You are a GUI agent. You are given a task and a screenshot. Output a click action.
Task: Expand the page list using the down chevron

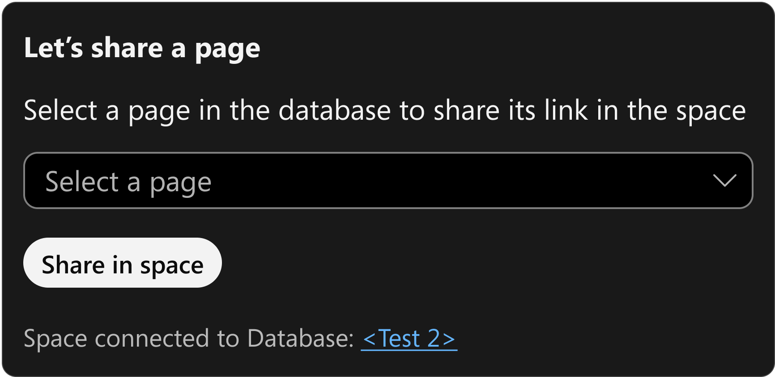[x=724, y=180]
